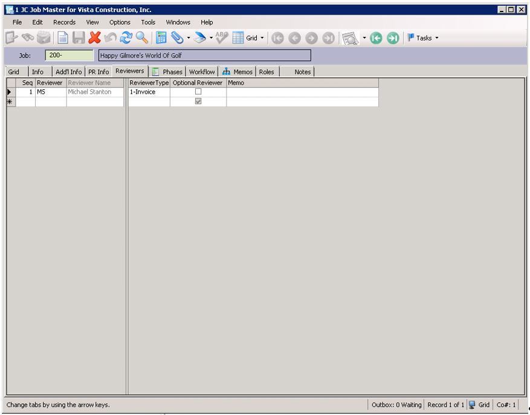This screenshot has height=415, width=530.
Task: Click the JC Job Master title bar icon
Action: (10, 10)
